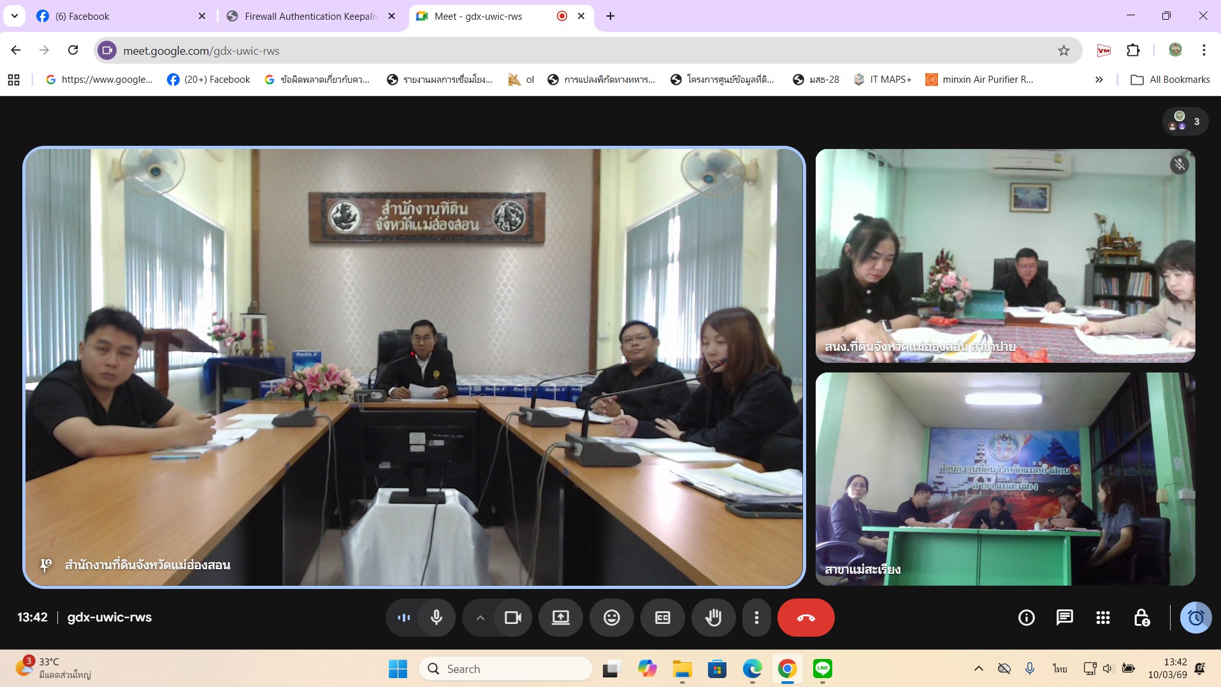
Task: Open LINE from the Windows taskbar
Action: [x=822, y=669]
